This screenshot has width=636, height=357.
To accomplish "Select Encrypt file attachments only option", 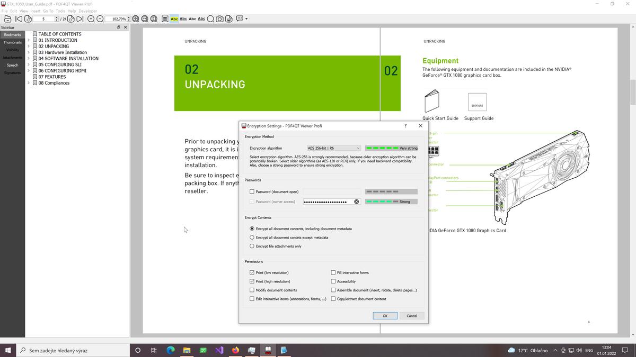I will click(x=252, y=246).
